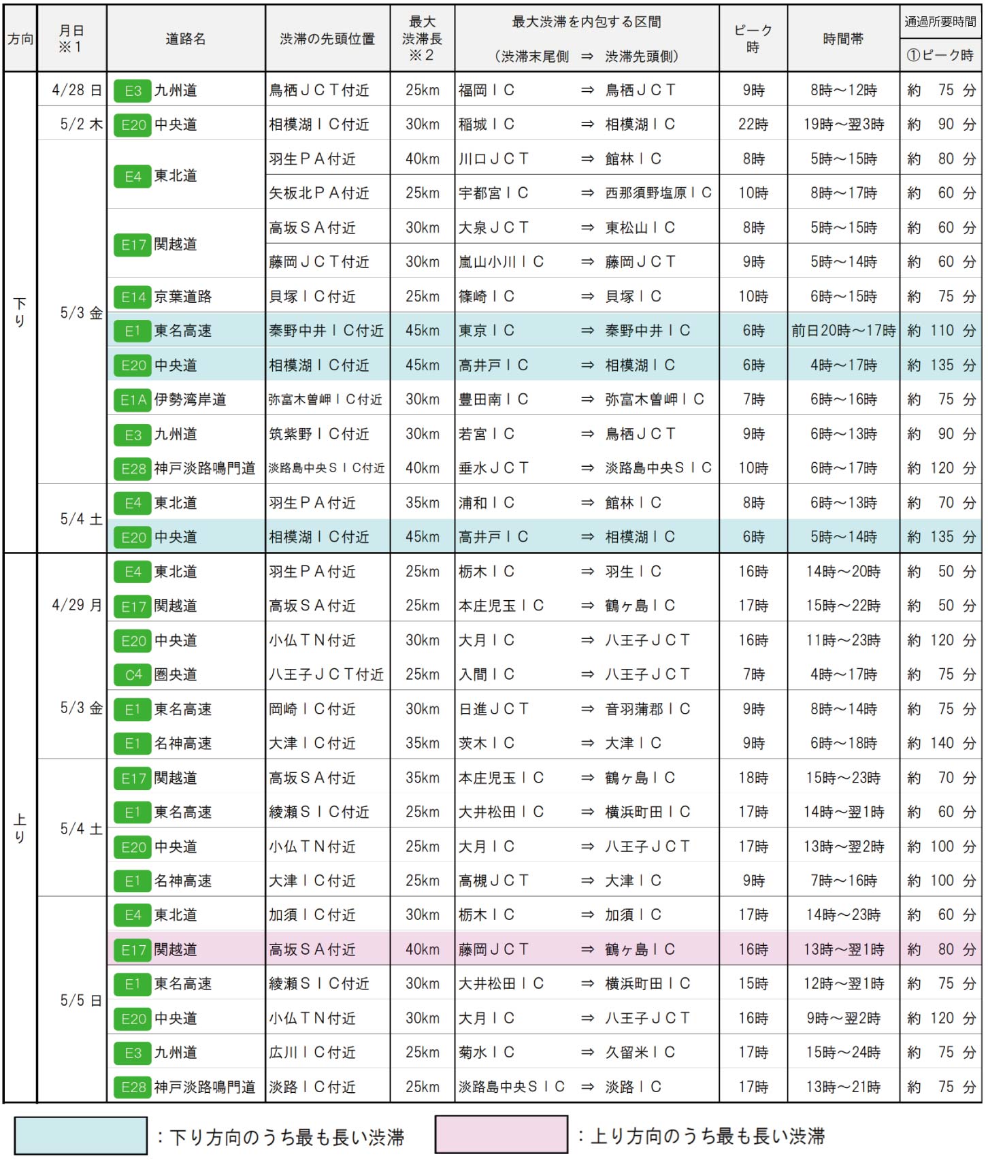The height and width of the screenshot is (1167, 988).
Task: Click the E1A 伊勢湾岸道 route badge
Action: click(133, 400)
